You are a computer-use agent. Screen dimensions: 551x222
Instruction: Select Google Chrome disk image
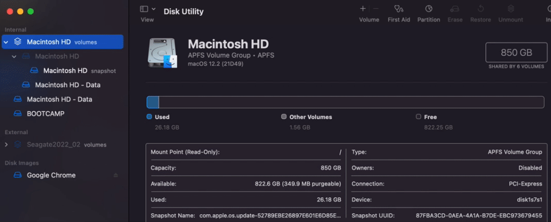(x=63, y=175)
